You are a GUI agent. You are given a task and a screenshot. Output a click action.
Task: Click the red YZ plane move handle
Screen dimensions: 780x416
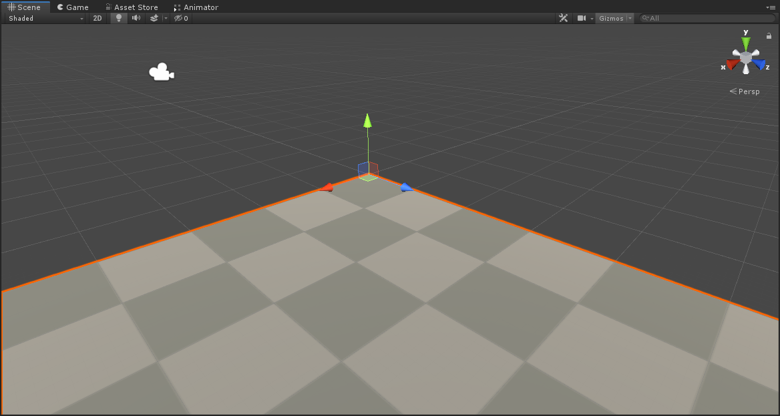click(374, 170)
